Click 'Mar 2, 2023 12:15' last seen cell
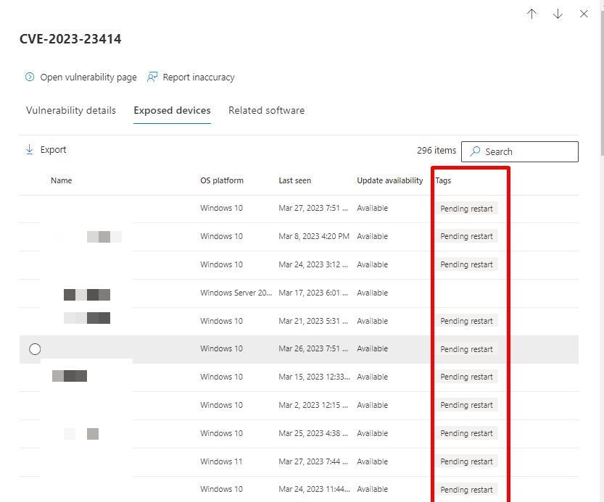The image size is (604, 502). tap(313, 406)
